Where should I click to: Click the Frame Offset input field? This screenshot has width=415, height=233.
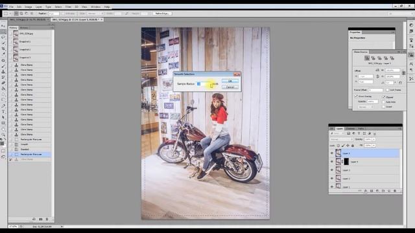tap(375, 90)
